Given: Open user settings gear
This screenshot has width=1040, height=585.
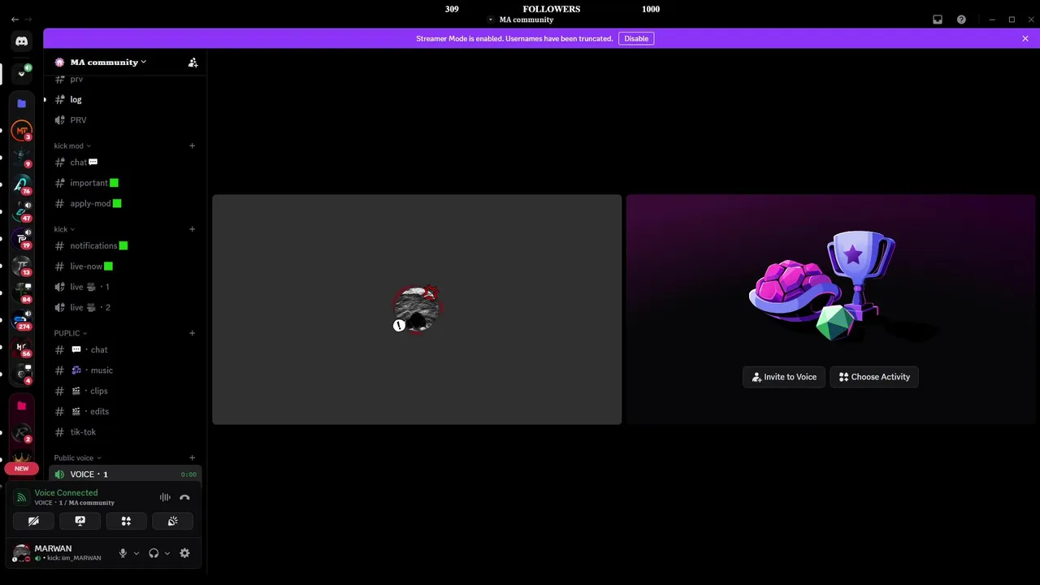Looking at the screenshot, I should point(184,553).
